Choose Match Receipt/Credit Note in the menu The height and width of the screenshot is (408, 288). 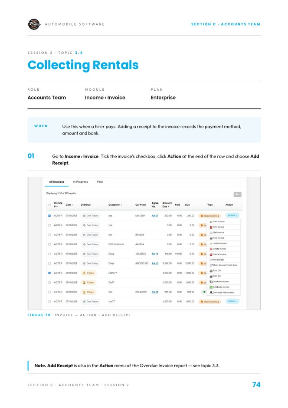[x=224, y=265]
